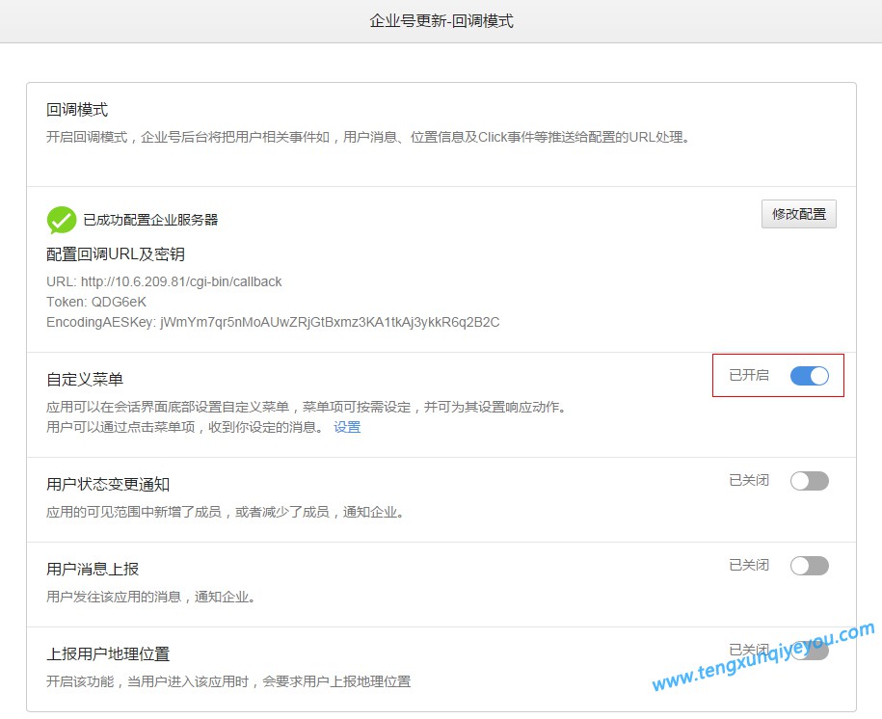This screenshot has height=719, width=882.
Task: Click 已关闭 label beside 用户状态变更通知
Action: coord(749,481)
